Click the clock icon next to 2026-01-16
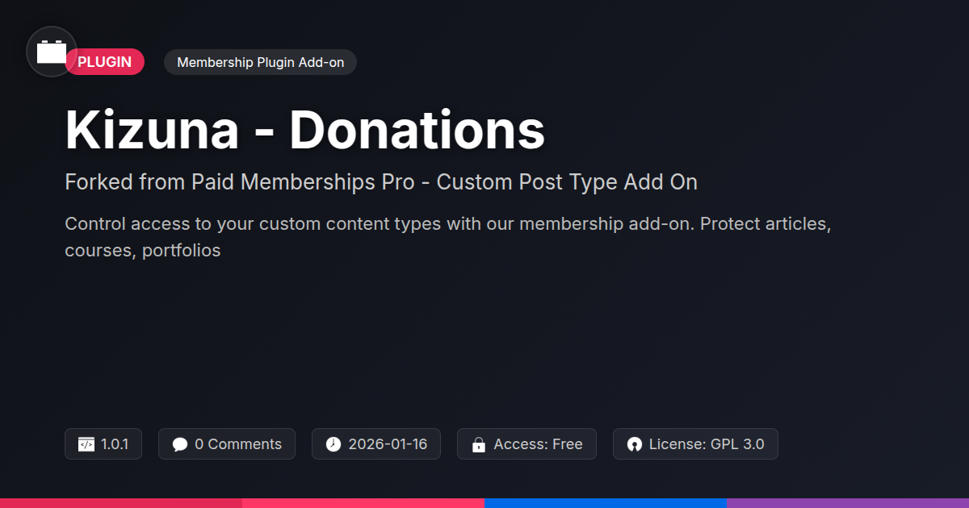The width and height of the screenshot is (969, 508). pos(333,444)
